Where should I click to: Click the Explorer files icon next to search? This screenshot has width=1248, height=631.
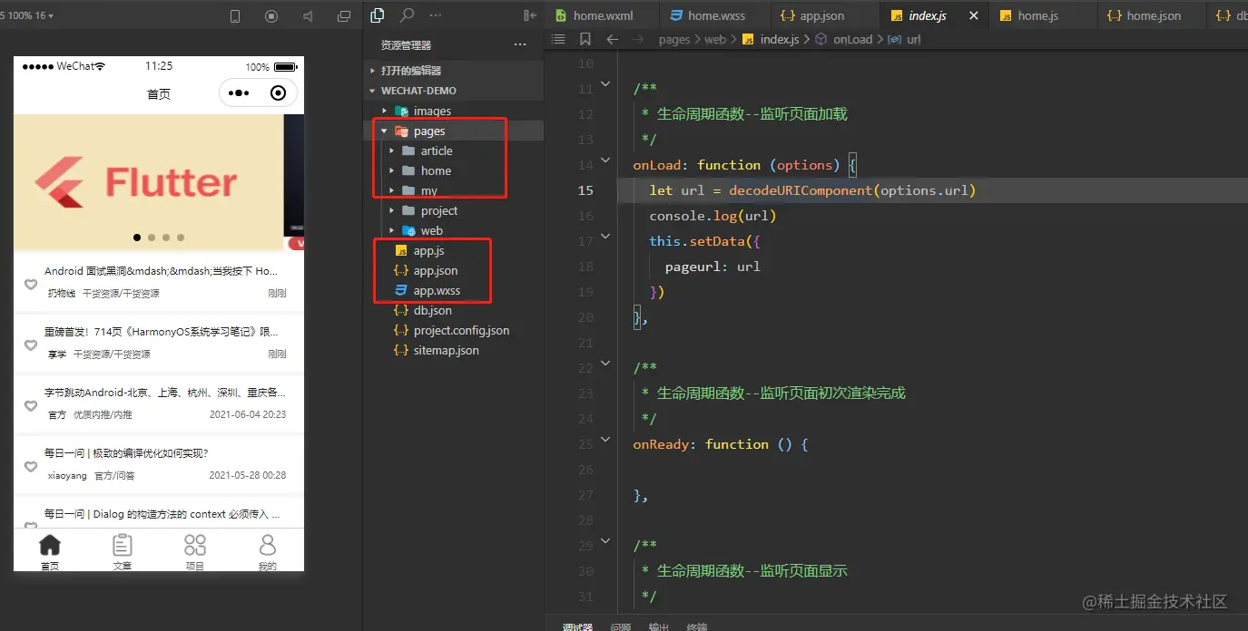tap(377, 15)
